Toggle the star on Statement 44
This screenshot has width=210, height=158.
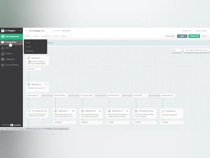pos(127,111)
